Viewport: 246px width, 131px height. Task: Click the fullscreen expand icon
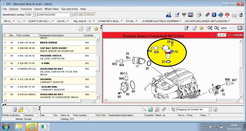pos(190,15)
